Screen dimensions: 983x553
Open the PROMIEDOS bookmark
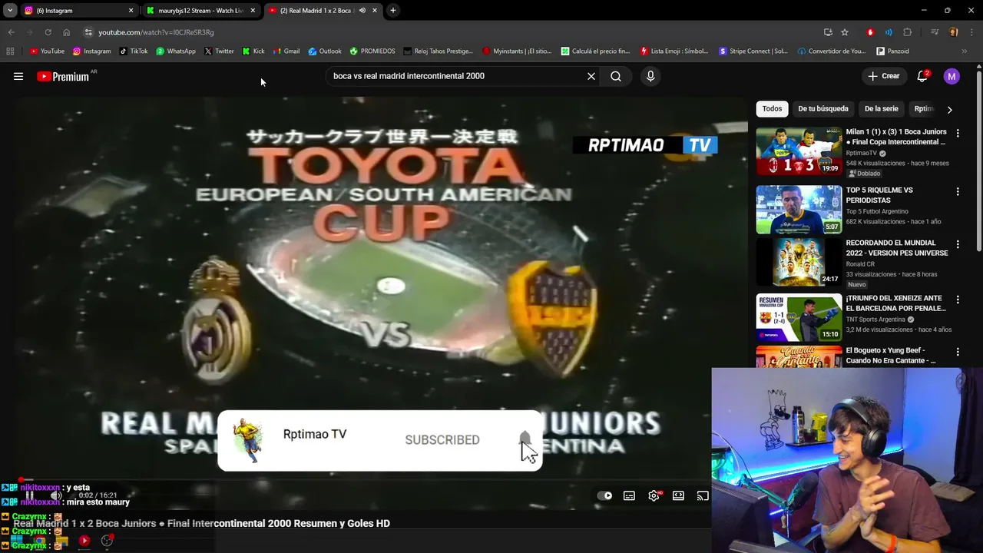pyautogui.click(x=372, y=51)
